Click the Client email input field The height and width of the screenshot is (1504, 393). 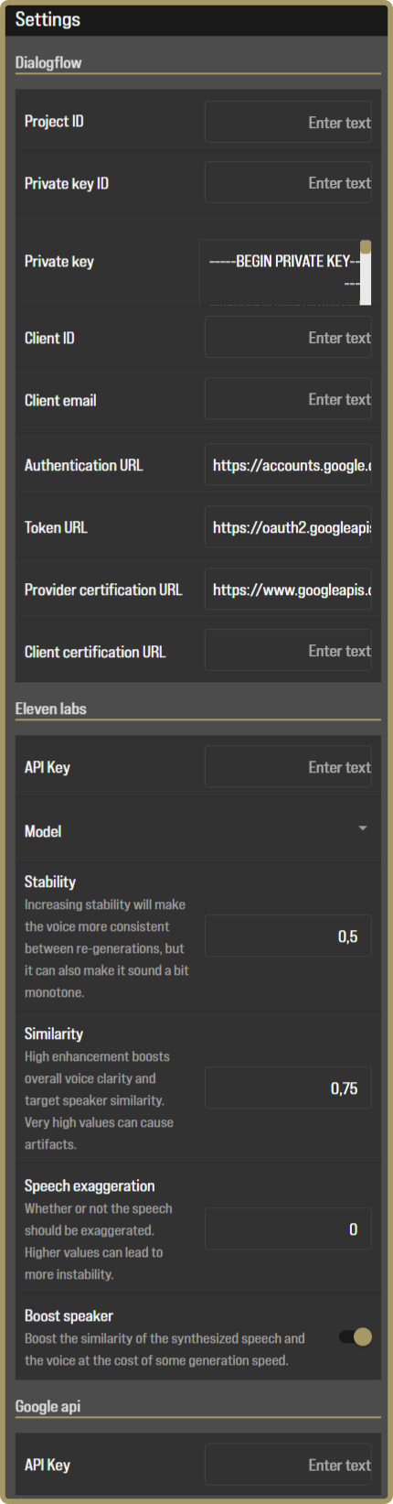coord(288,399)
